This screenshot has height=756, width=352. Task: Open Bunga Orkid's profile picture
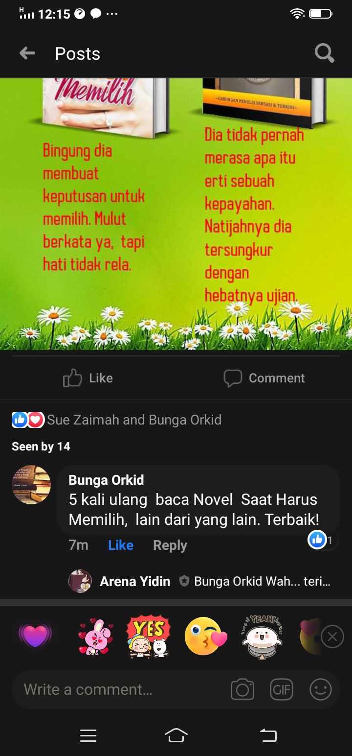coord(31,485)
